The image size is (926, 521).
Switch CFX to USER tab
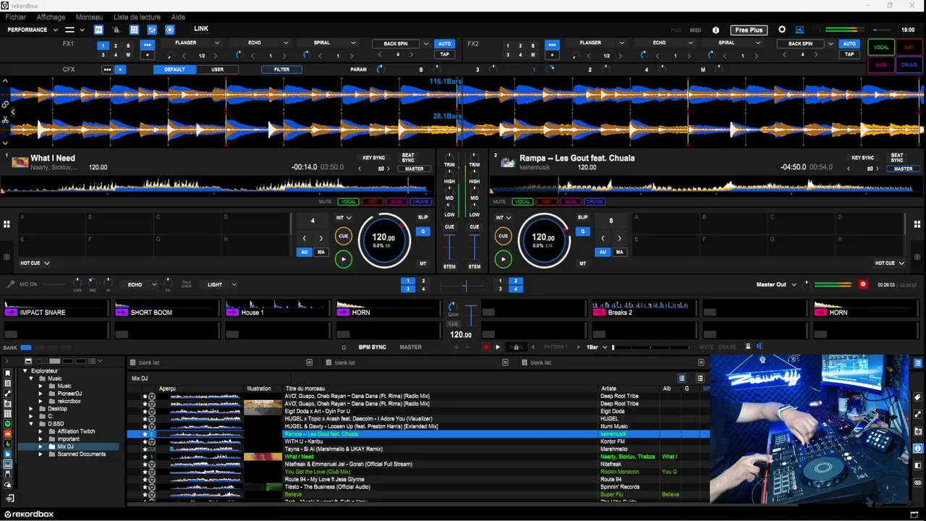coord(217,69)
